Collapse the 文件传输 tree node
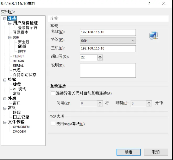 coord(5,122)
